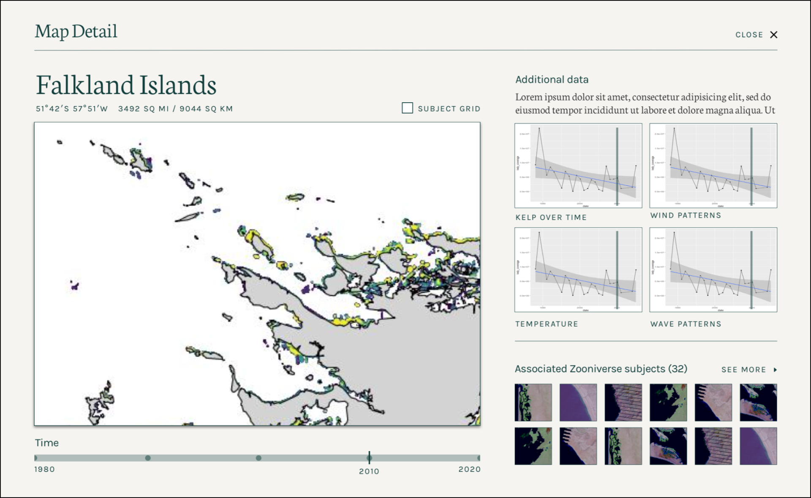The image size is (811, 498).
Task: Click the 2020 end of the time slider
Action: click(x=478, y=457)
